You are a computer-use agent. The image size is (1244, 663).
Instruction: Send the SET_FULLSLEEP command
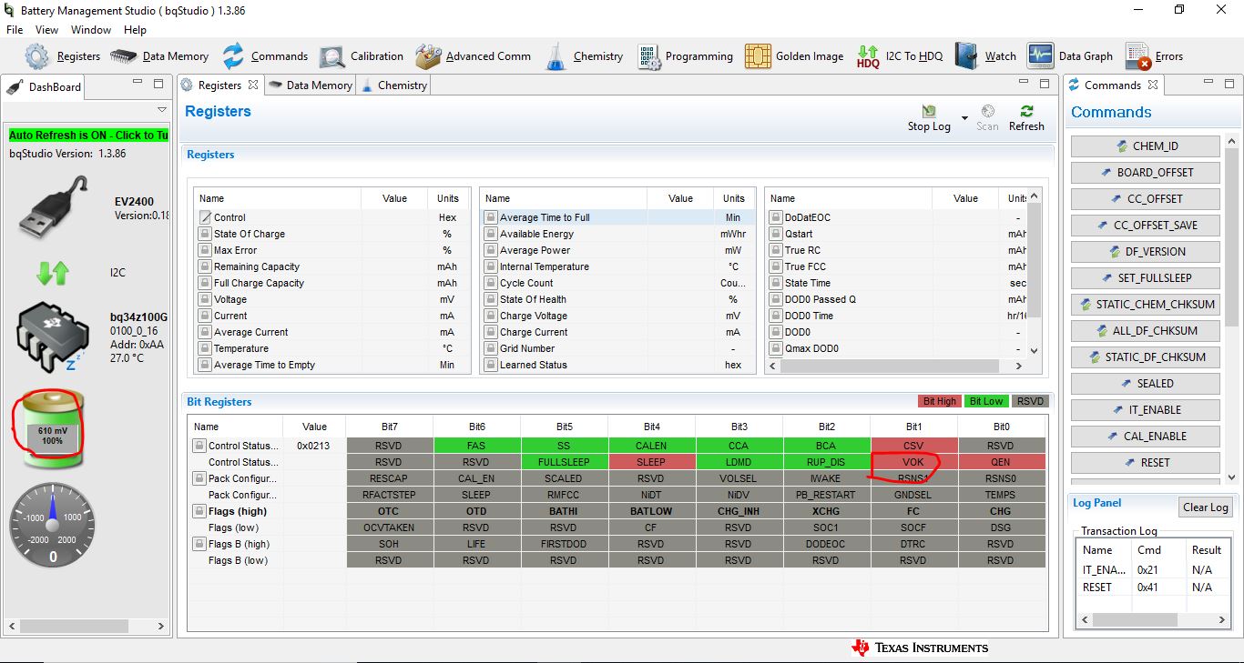pos(1146,277)
